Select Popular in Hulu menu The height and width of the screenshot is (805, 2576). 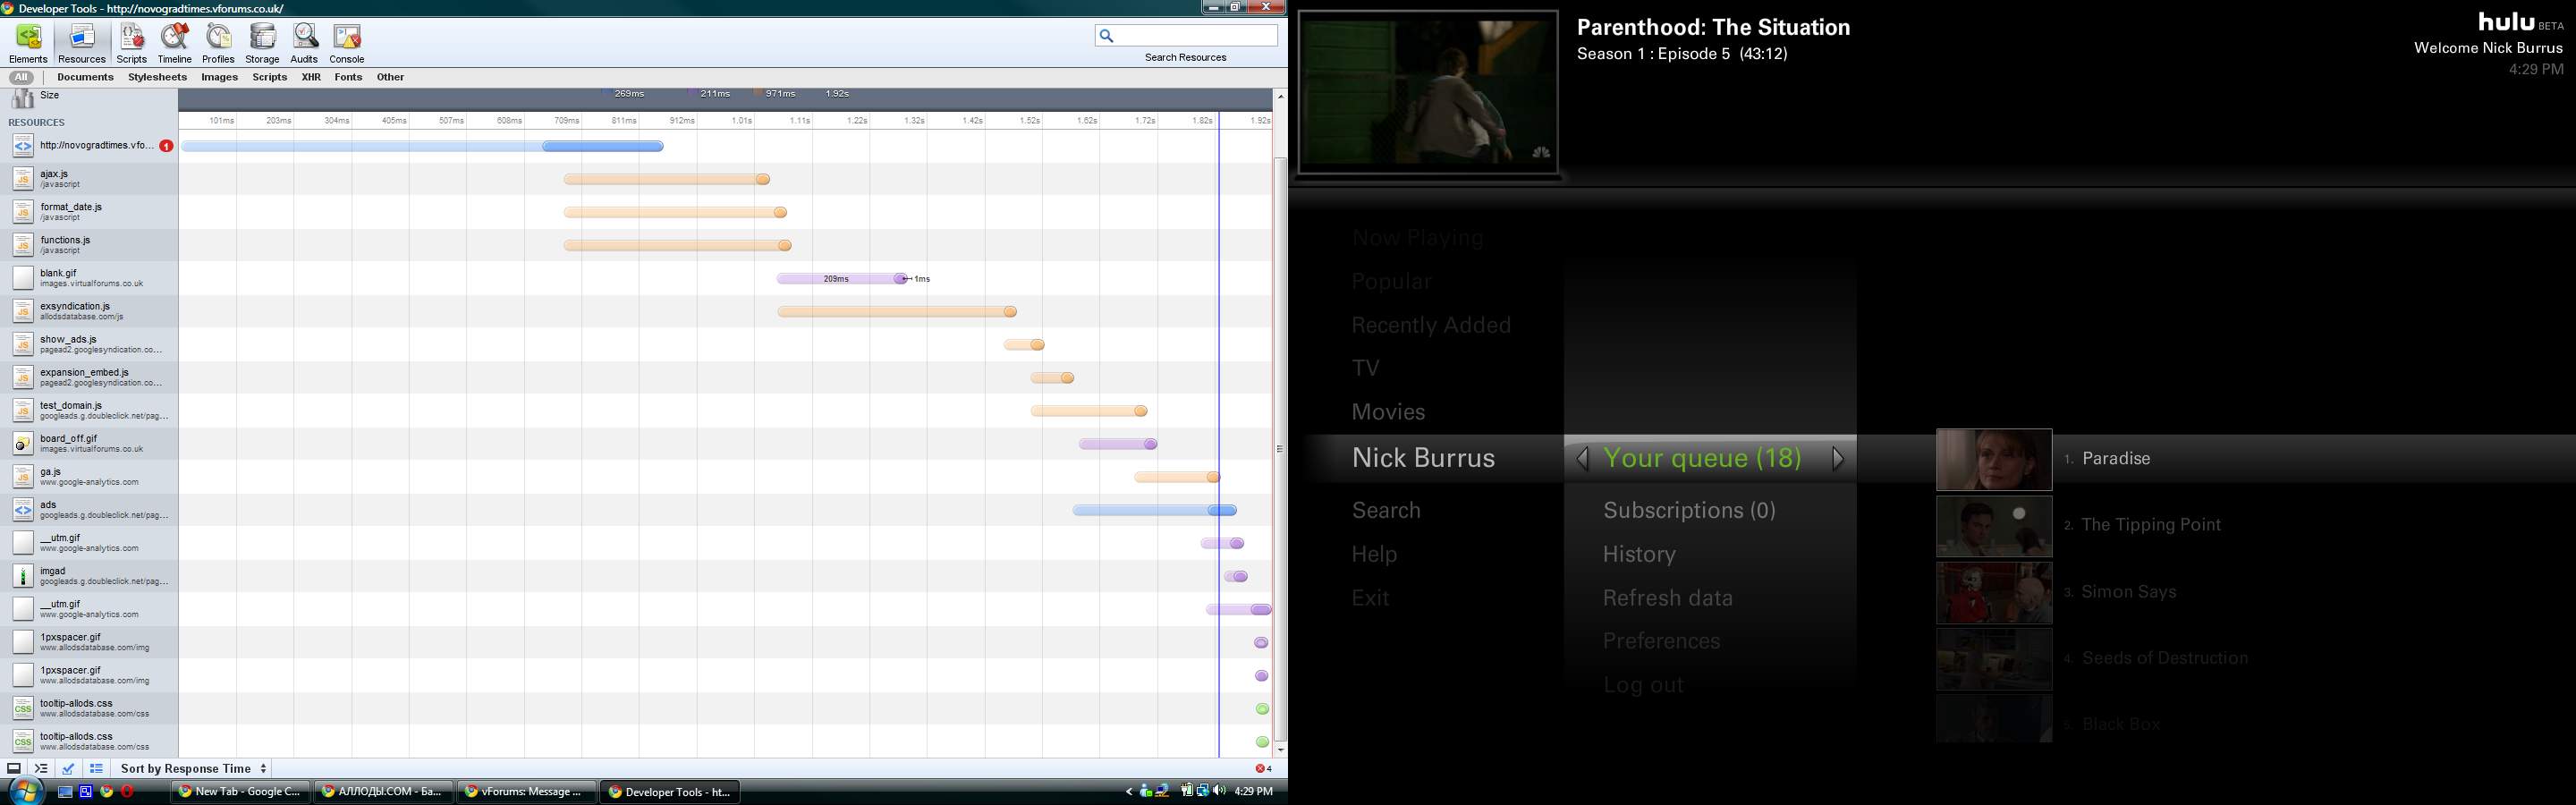1391,282
